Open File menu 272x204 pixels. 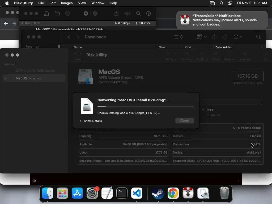(x=41, y=3)
